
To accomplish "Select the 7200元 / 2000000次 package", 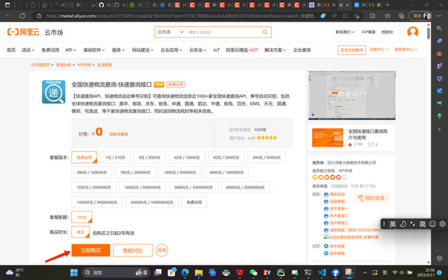I will point(94,187).
